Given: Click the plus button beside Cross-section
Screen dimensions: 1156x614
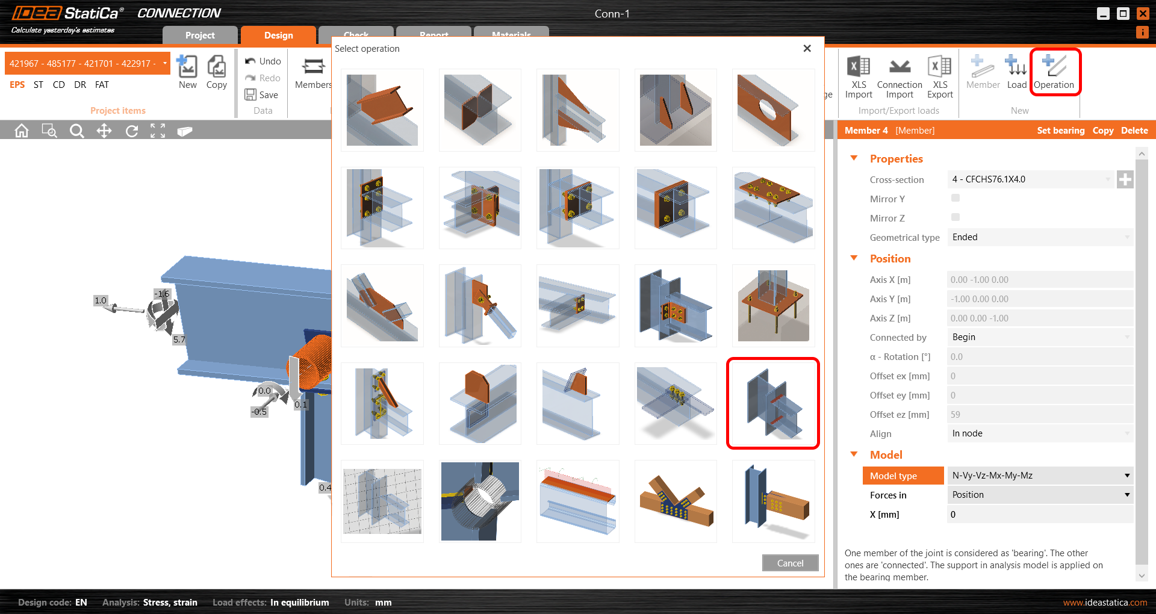Looking at the screenshot, I should [1125, 179].
